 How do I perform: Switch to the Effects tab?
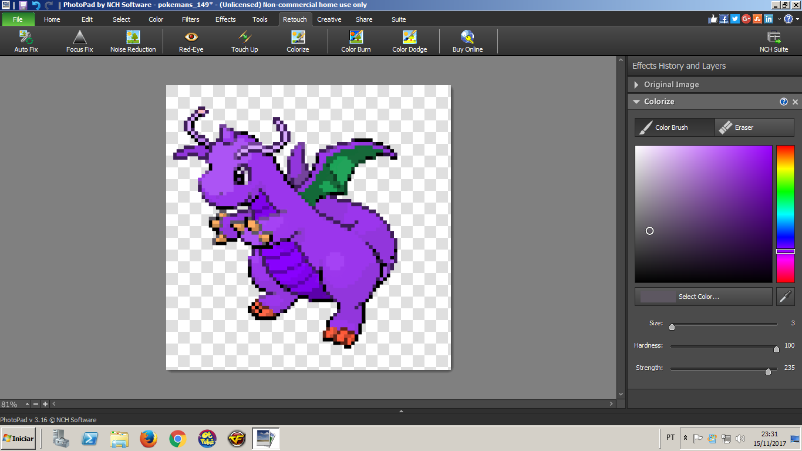coord(225,19)
